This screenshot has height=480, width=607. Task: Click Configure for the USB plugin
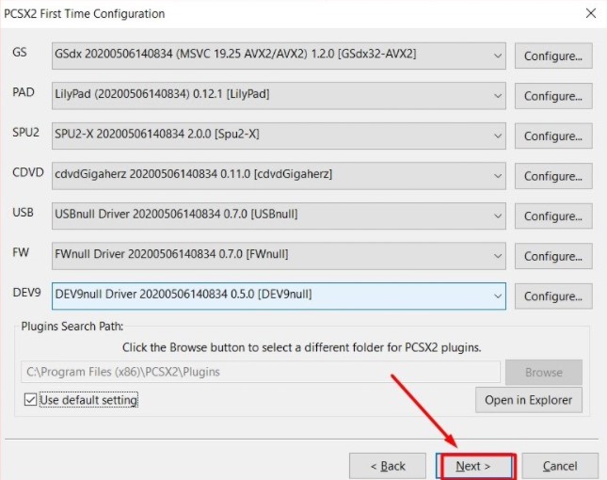552,216
